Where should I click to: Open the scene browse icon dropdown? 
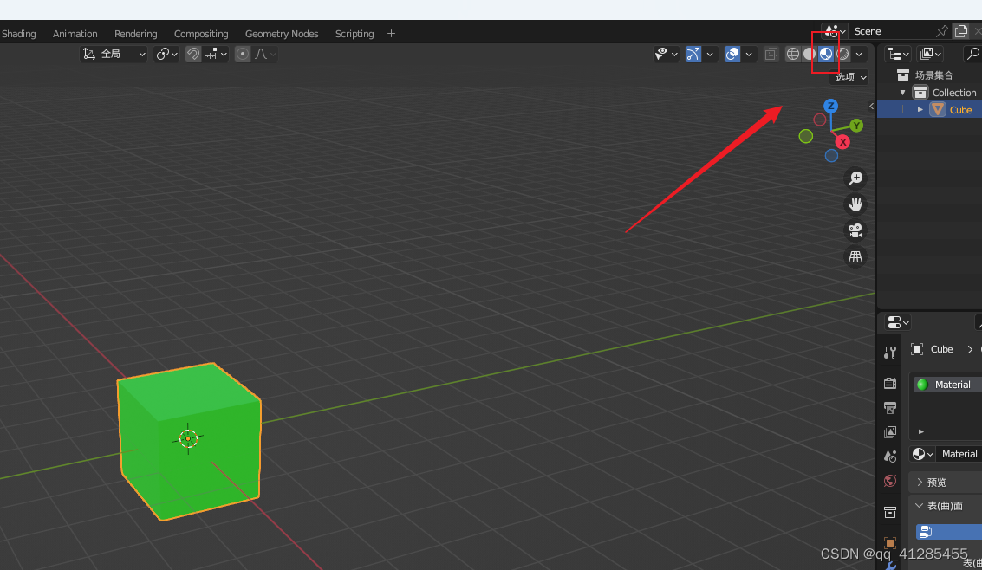[835, 31]
